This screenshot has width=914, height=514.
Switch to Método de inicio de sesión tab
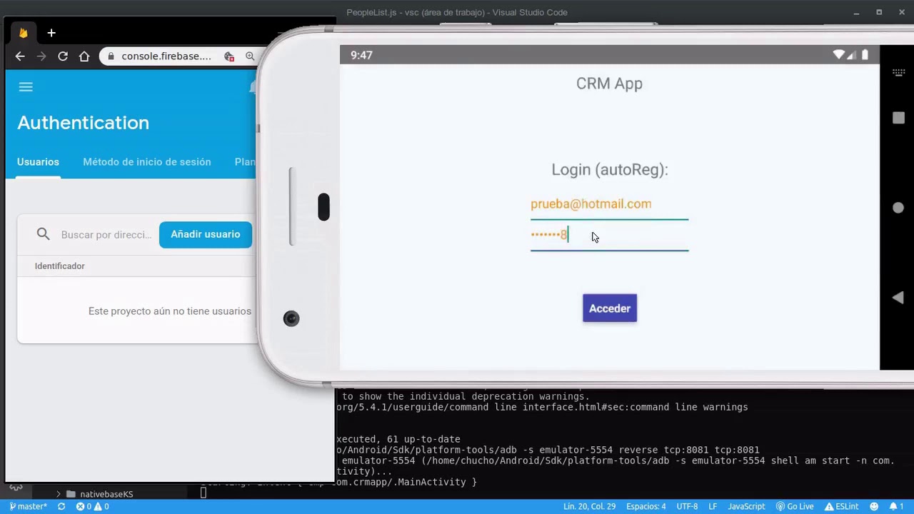click(147, 162)
